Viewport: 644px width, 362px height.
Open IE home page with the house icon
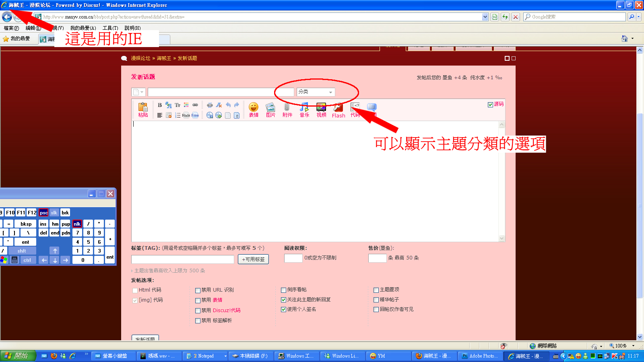pos(625,39)
